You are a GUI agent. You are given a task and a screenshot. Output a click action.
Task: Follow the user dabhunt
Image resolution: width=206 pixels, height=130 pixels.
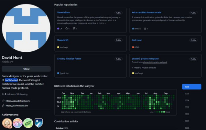pyautogui.click(x=26, y=69)
